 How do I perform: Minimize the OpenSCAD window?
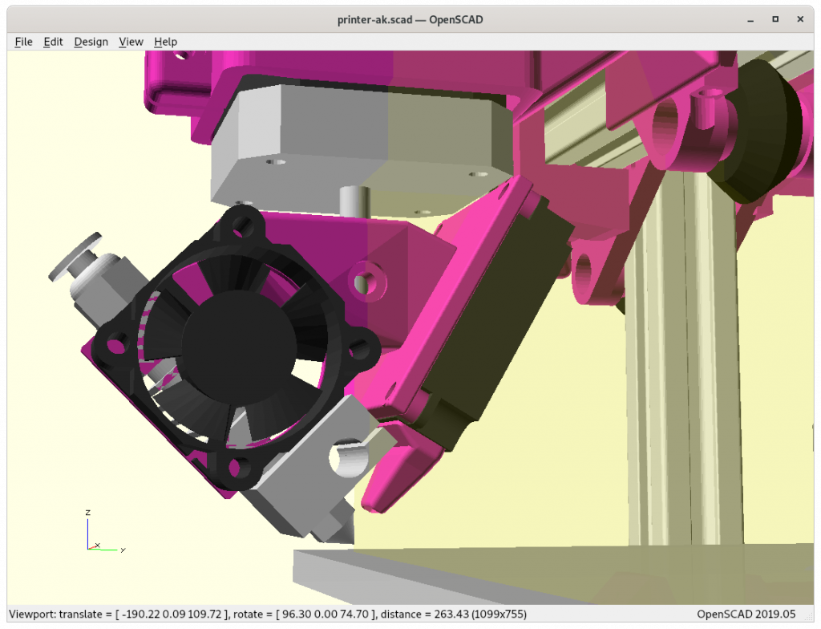click(x=750, y=20)
